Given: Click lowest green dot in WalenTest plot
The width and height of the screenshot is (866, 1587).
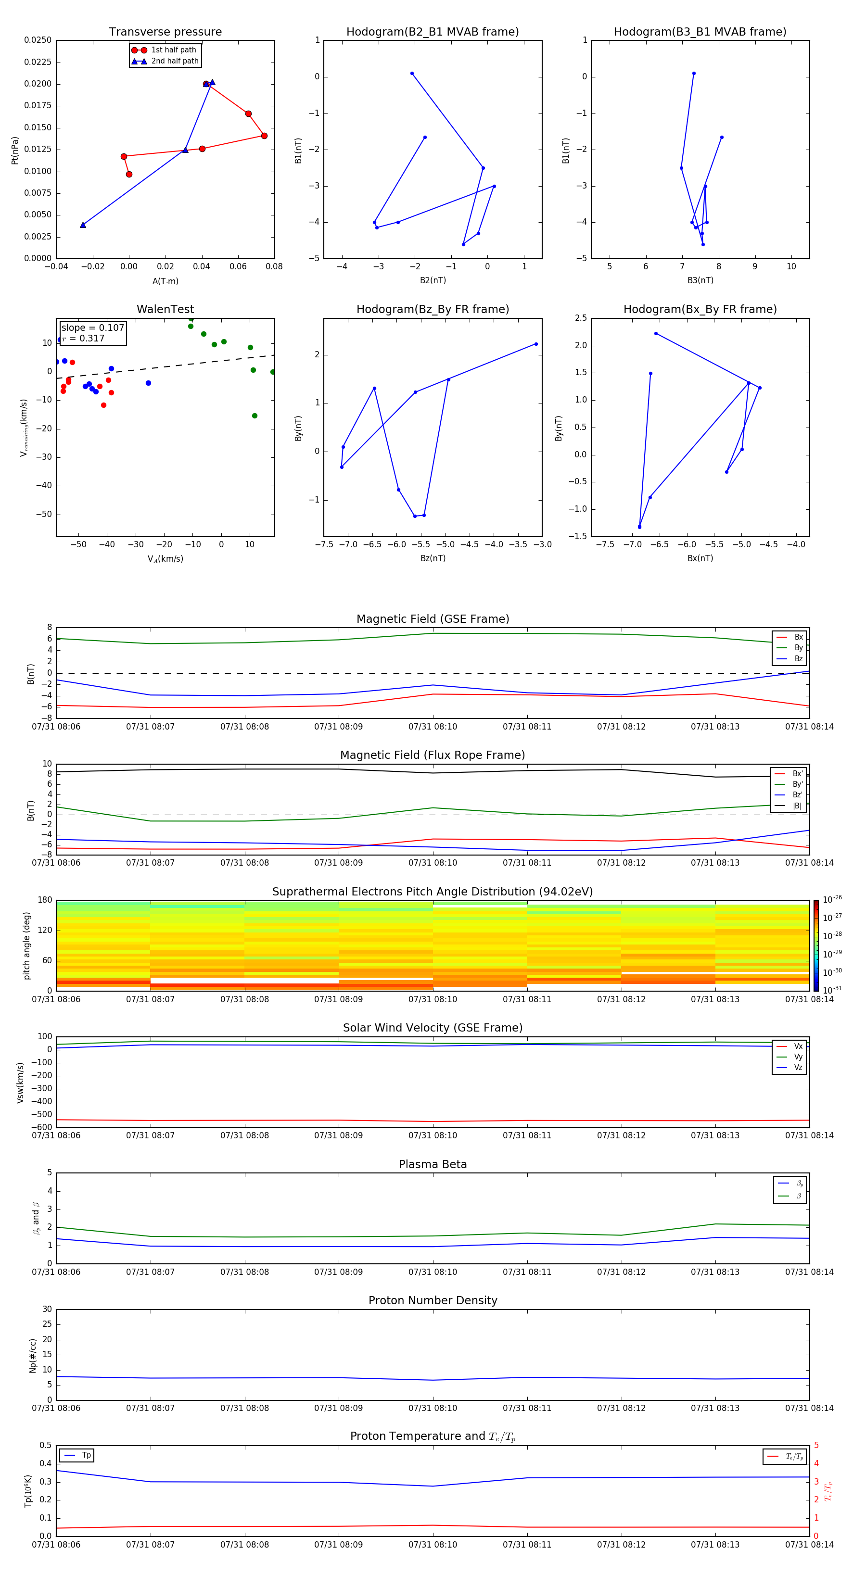Looking at the screenshot, I should click(255, 416).
